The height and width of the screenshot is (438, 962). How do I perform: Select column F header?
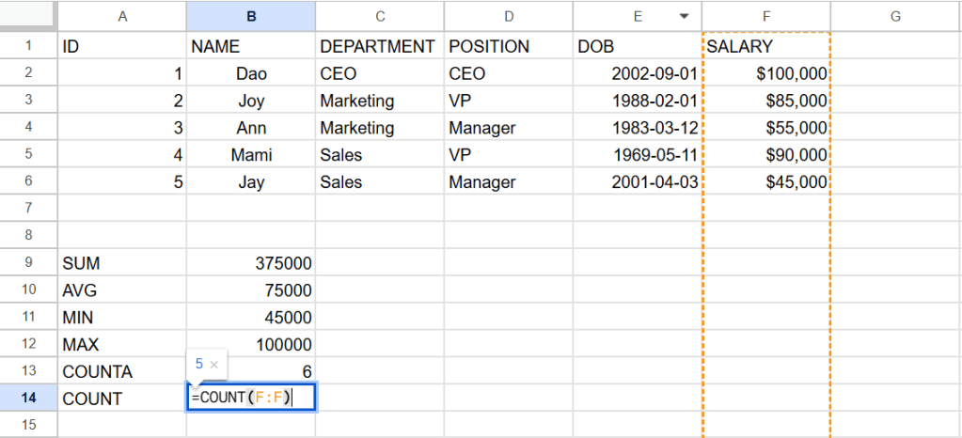pyautogui.click(x=765, y=16)
